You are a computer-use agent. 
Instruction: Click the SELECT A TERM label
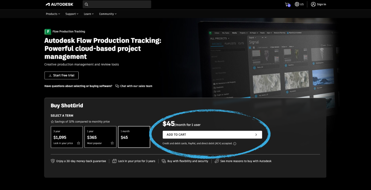click(x=62, y=116)
